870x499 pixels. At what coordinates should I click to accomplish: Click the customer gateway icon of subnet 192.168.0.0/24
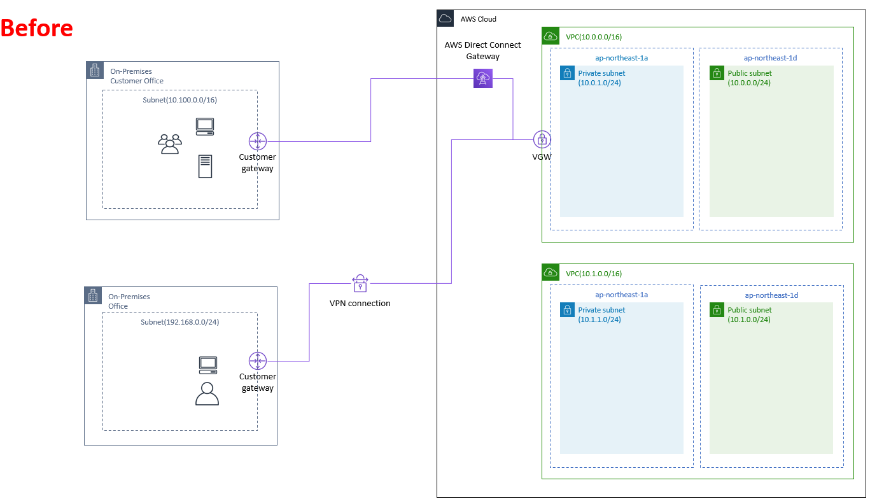258,361
